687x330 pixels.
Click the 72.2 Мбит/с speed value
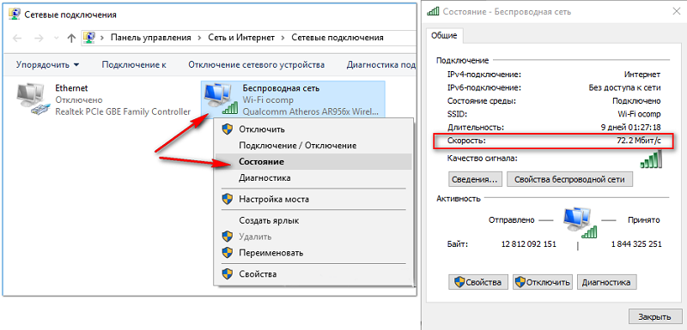click(638, 141)
